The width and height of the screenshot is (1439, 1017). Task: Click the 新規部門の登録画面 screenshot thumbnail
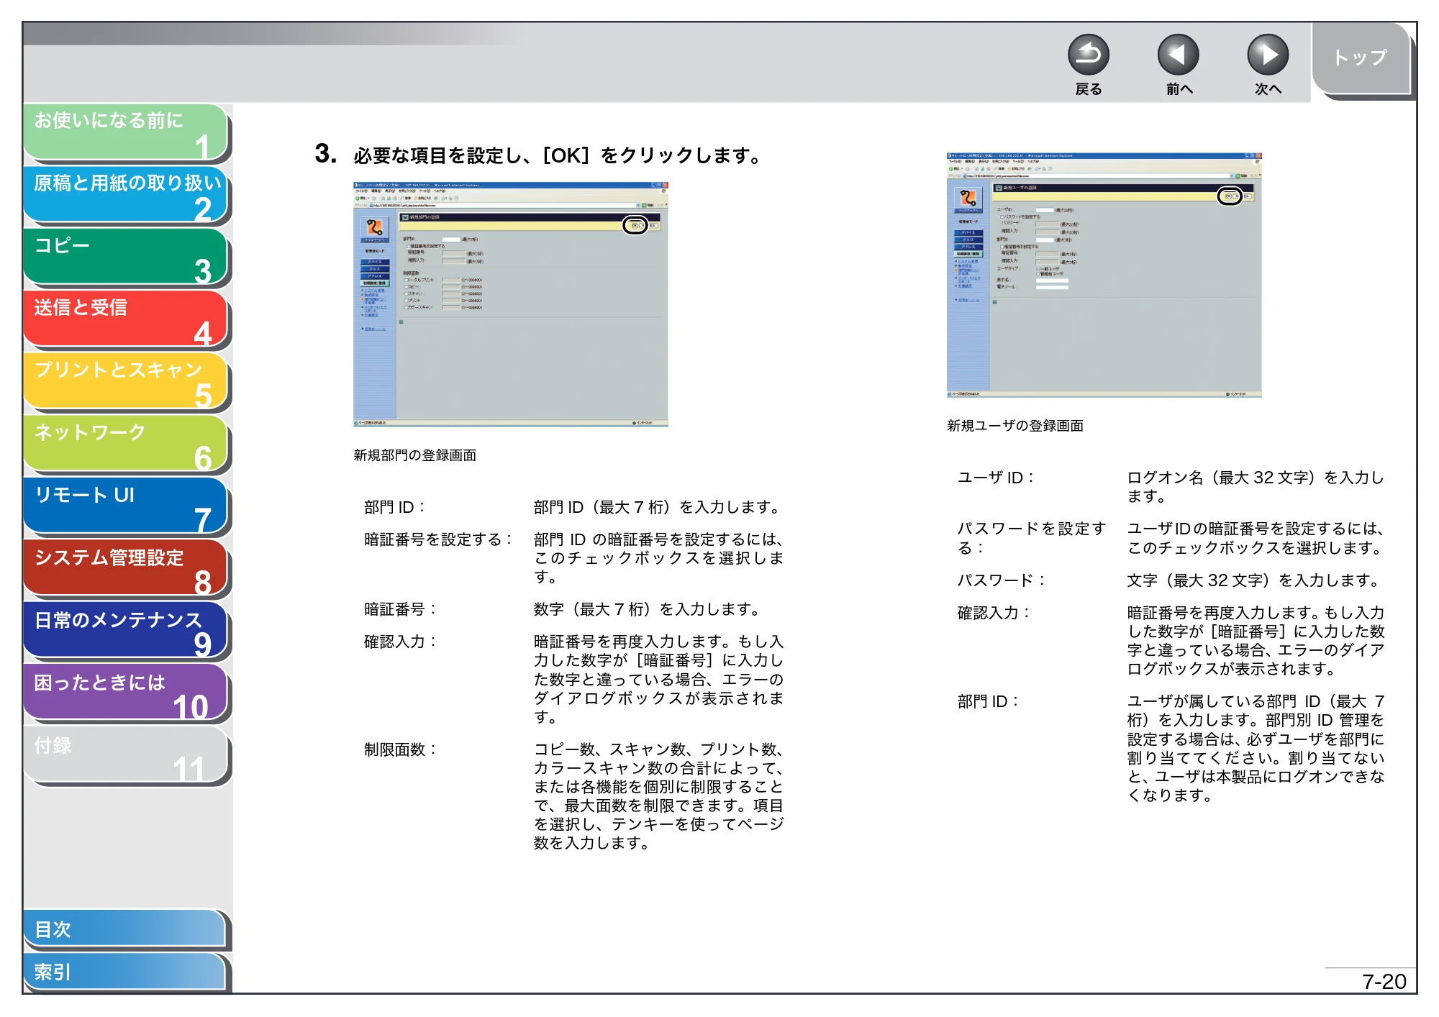pos(511,304)
